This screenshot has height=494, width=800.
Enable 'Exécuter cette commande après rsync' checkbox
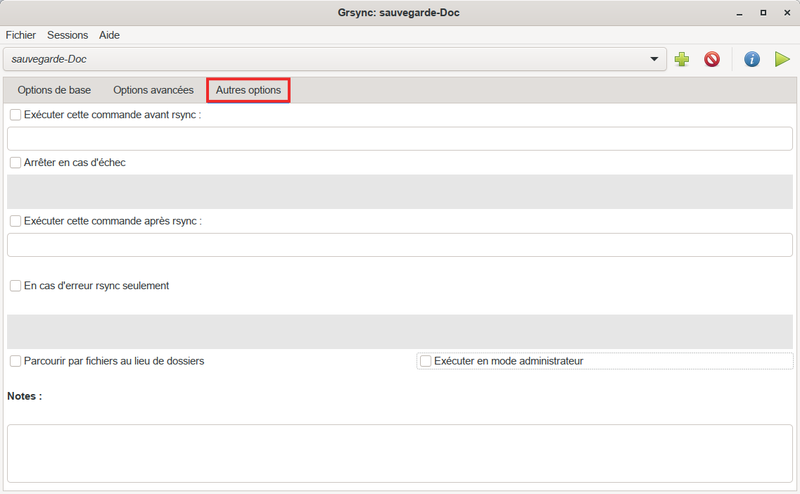15,221
